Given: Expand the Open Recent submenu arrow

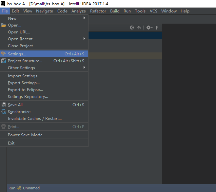Looking at the screenshot, I should tap(84, 39).
